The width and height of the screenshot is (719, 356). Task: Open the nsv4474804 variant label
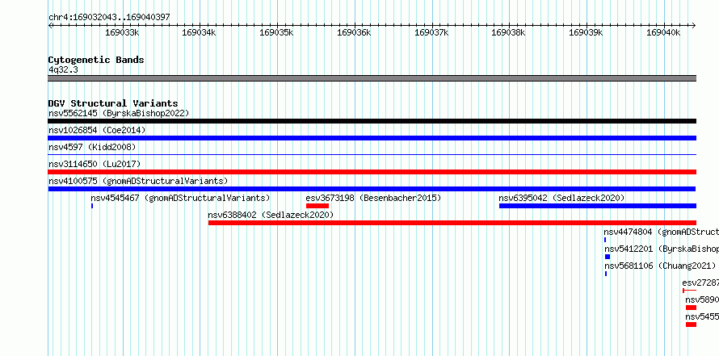(661, 232)
